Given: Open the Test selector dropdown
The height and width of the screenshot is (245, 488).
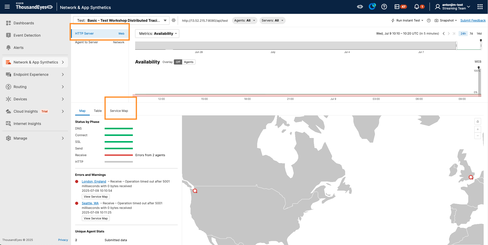Looking at the screenshot, I should tap(121, 20).
